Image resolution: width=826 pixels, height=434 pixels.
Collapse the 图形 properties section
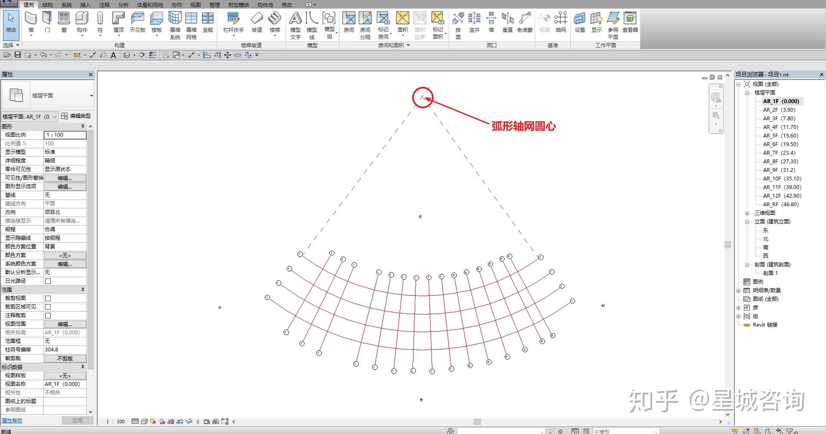[83, 126]
